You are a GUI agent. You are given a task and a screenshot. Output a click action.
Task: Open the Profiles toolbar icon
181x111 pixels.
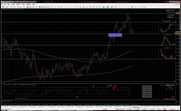[7, 7]
